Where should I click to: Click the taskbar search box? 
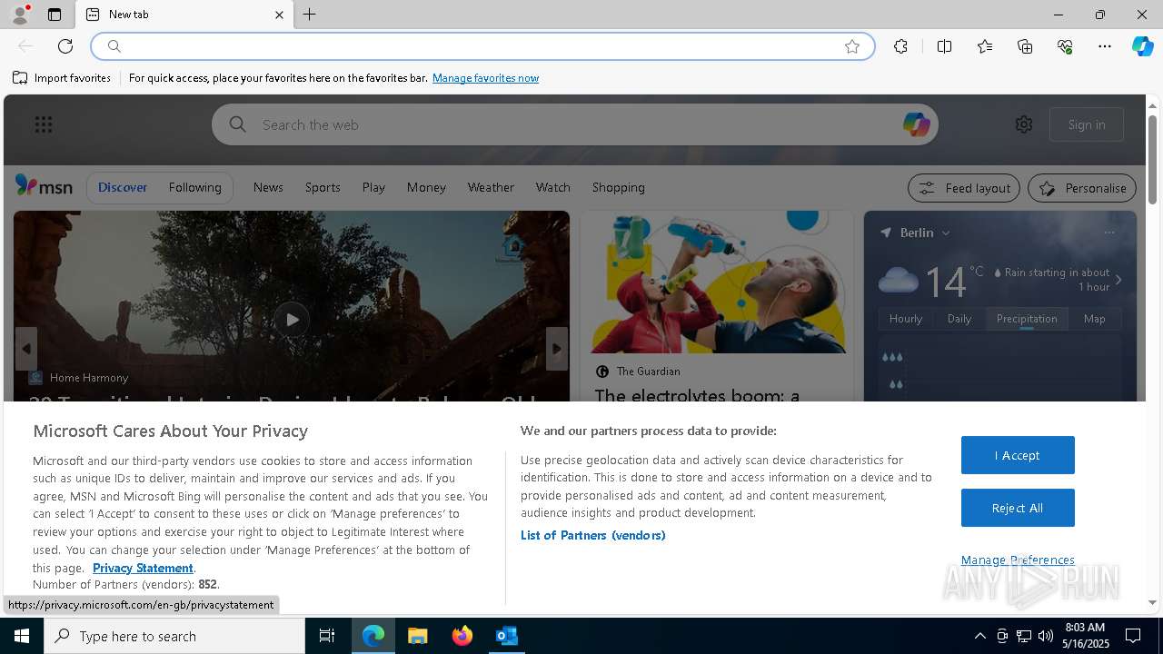click(x=174, y=636)
